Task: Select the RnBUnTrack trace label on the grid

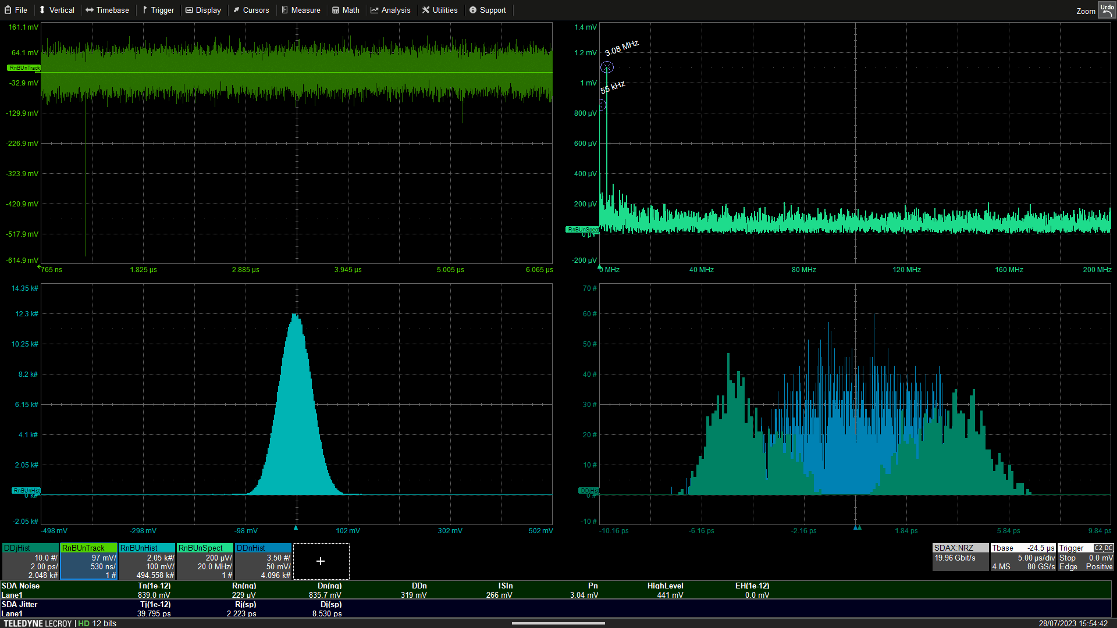Action: [24, 68]
